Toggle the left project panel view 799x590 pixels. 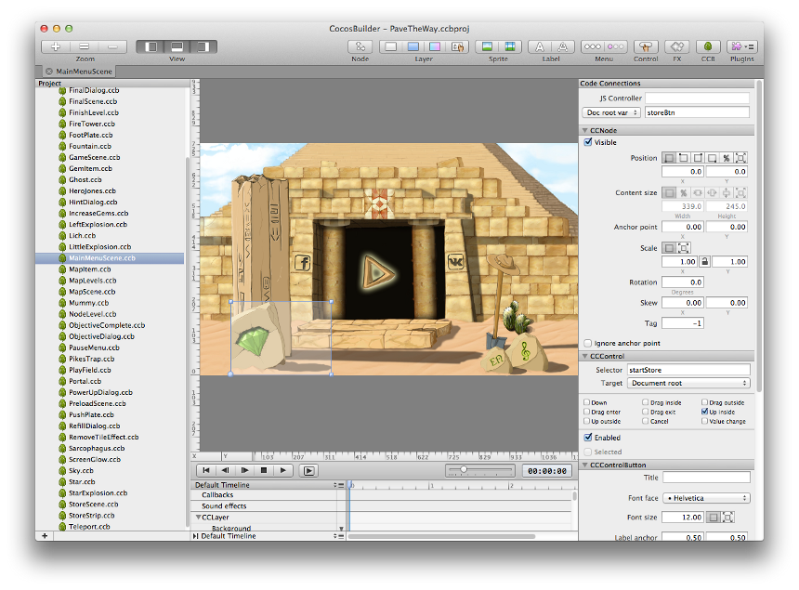tap(151, 46)
